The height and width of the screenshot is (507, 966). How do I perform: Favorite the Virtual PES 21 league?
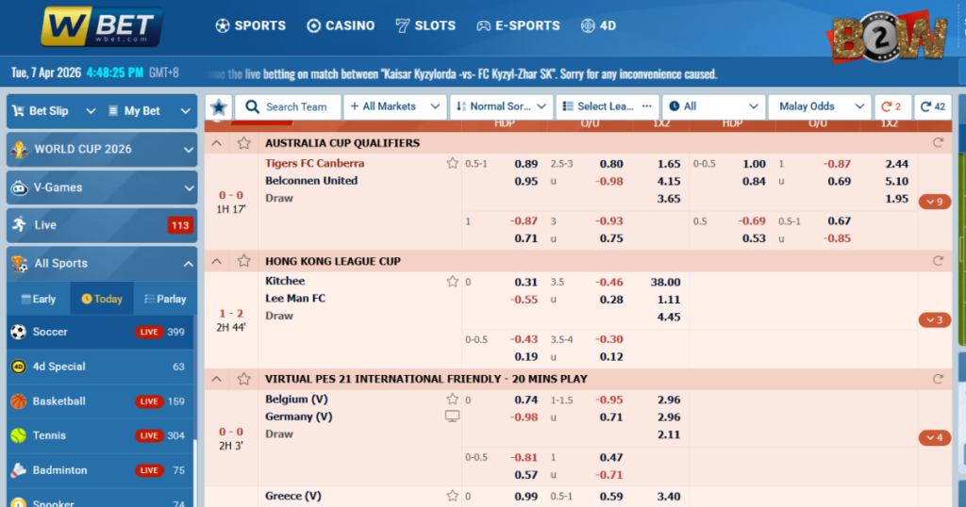(244, 379)
